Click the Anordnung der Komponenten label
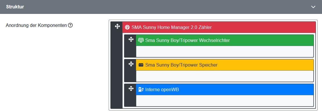Image resolution: width=322 pixels, height=112 pixels. [36, 25]
